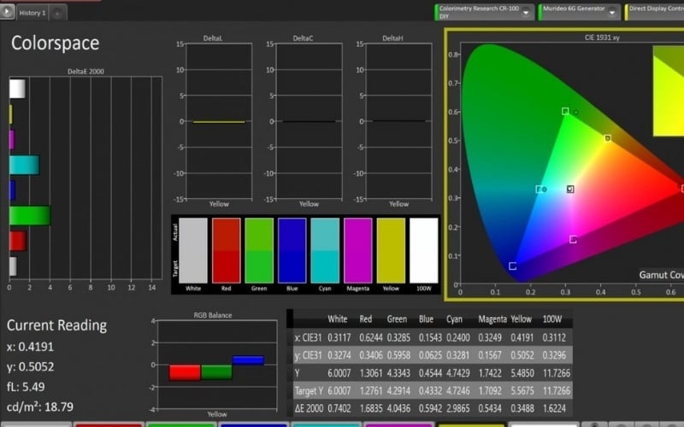Viewport: 684px width, 427px height.
Task: Click the 'x: CIE31' row label
Action: click(308, 337)
